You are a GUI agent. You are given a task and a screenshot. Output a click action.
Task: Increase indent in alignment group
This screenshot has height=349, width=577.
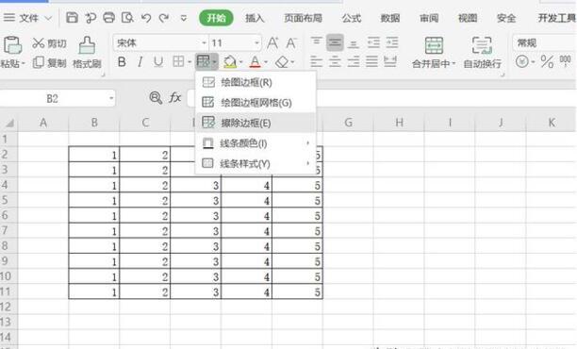point(392,43)
